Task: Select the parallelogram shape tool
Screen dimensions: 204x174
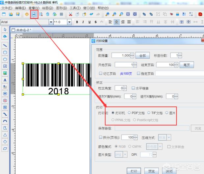Action: 5,148
